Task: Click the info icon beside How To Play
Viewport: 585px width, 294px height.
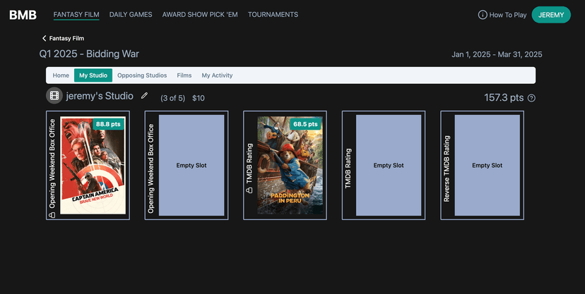Action: coord(483,15)
